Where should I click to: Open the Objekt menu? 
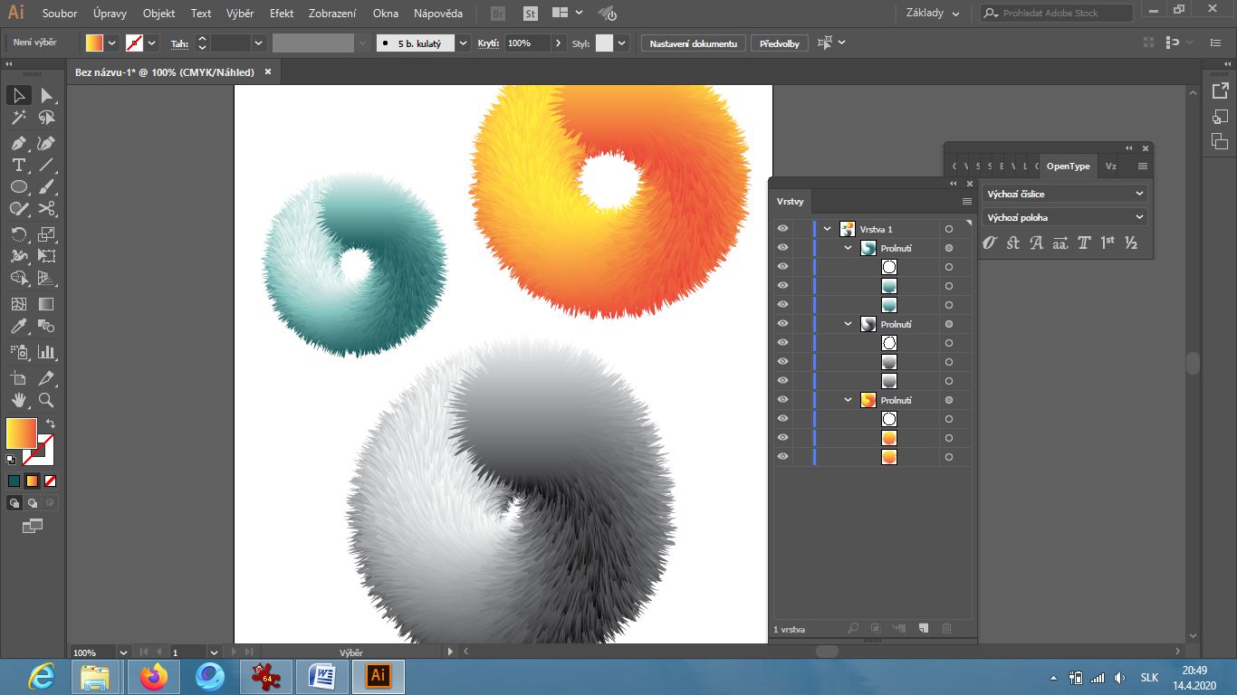tap(158, 14)
